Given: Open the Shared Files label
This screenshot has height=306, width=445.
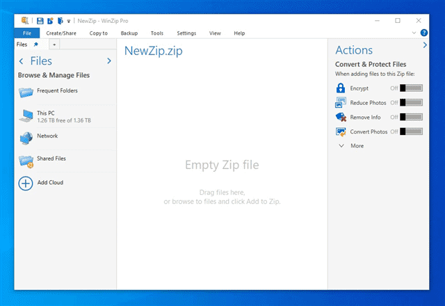Looking at the screenshot, I should pyautogui.click(x=51, y=159).
